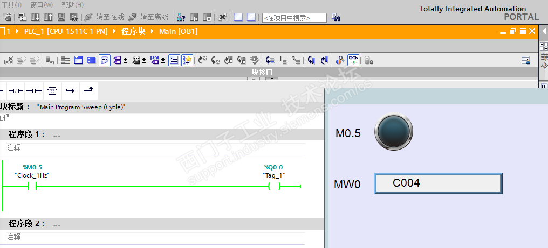This screenshot has width=548, height=248.
Task: Click the 注释 comment under 程序段 2
Action: tap(14, 237)
